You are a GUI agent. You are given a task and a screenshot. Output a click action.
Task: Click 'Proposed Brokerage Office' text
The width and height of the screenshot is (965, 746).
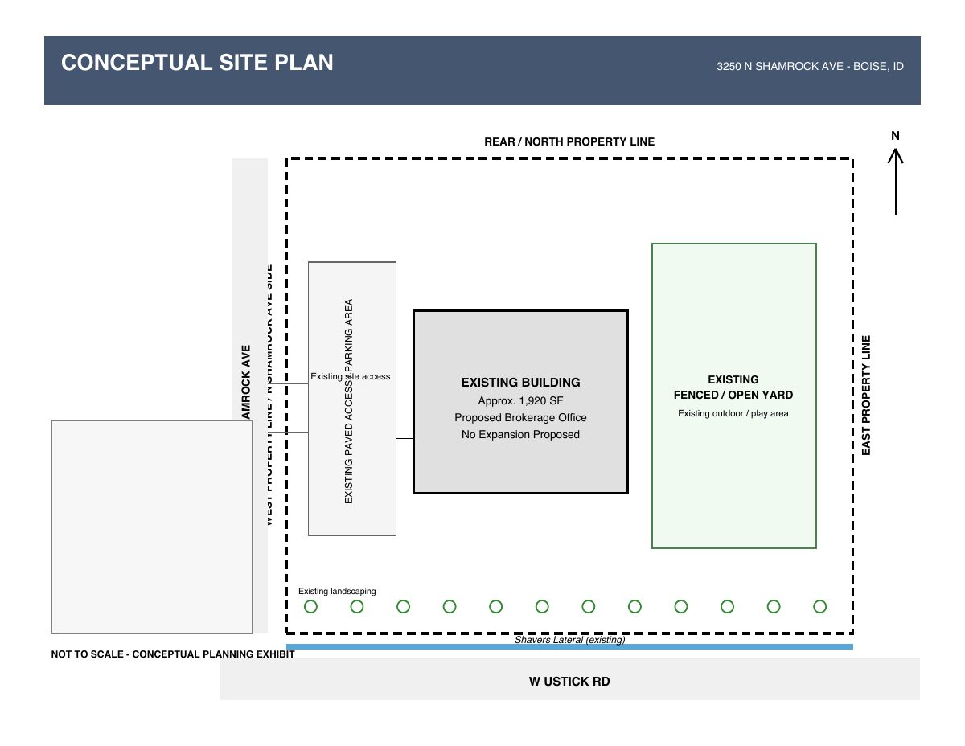pos(520,417)
